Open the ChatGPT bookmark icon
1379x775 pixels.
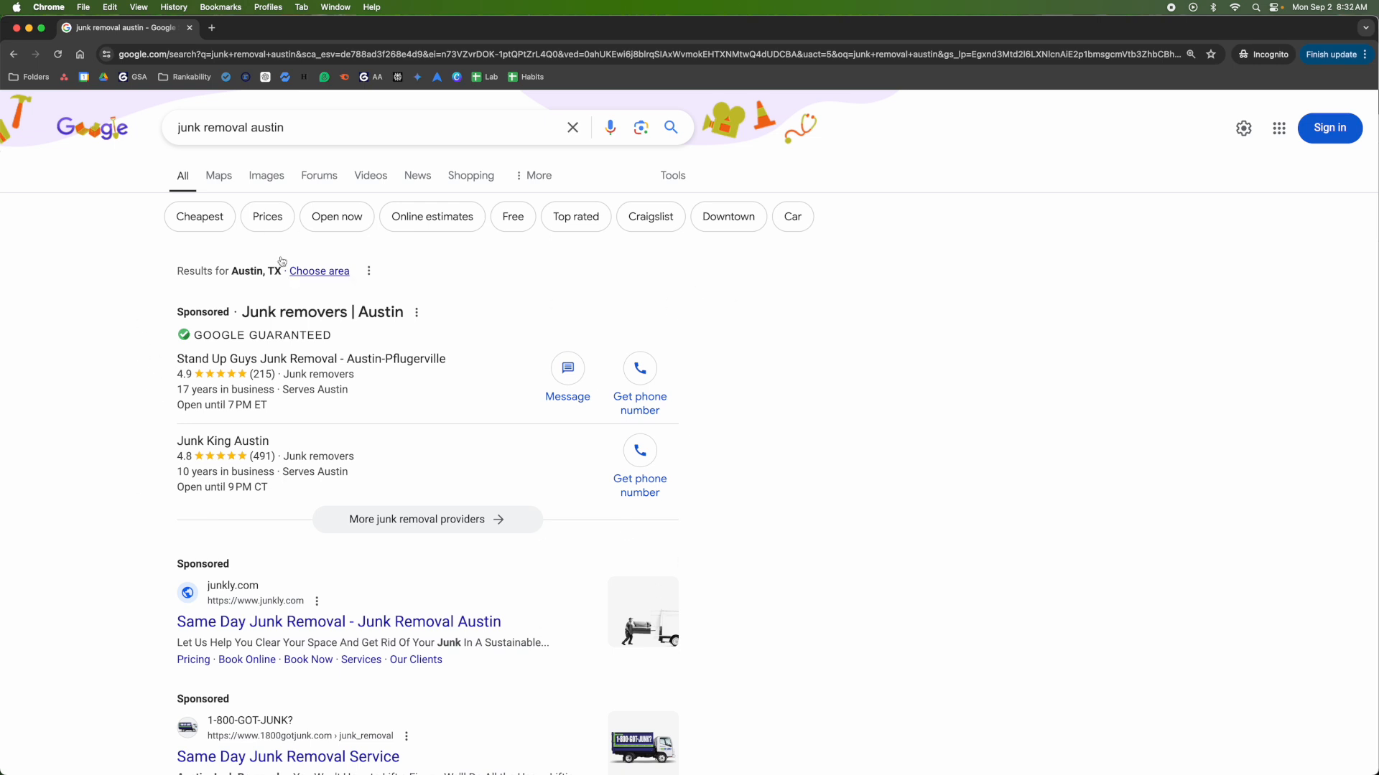[265, 77]
